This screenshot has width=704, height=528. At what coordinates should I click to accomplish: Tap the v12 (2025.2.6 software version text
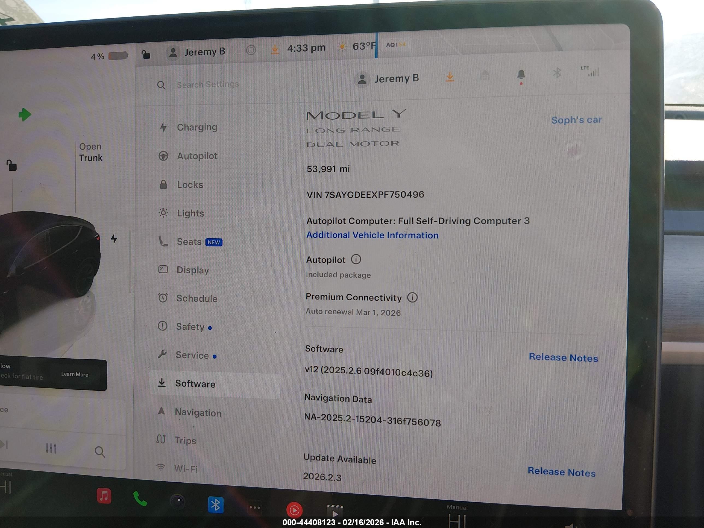[x=369, y=371]
